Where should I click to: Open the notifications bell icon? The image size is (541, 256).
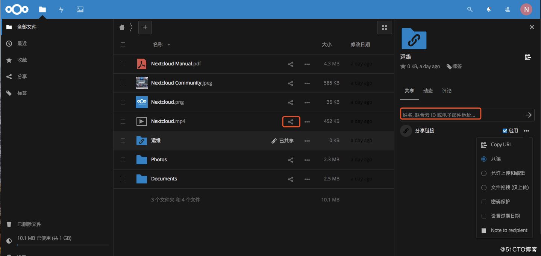(489, 9)
